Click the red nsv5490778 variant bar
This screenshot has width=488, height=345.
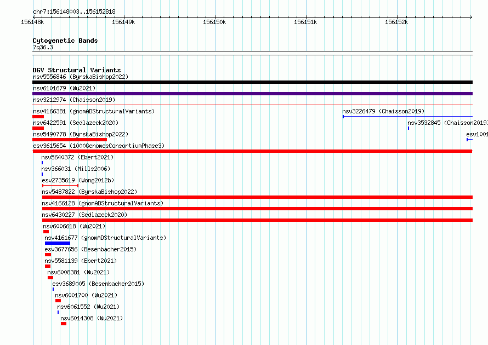tap(70, 140)
